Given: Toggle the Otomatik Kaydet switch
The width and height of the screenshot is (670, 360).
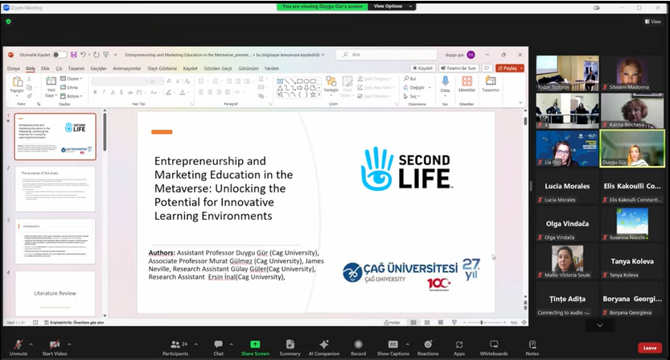Looking at the screenshot, I should click(60, 55).
